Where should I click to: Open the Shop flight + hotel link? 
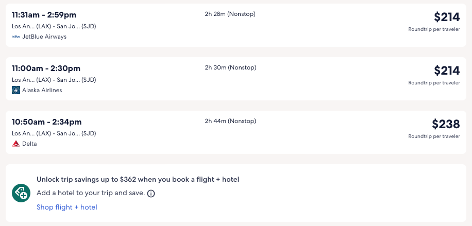66,207
